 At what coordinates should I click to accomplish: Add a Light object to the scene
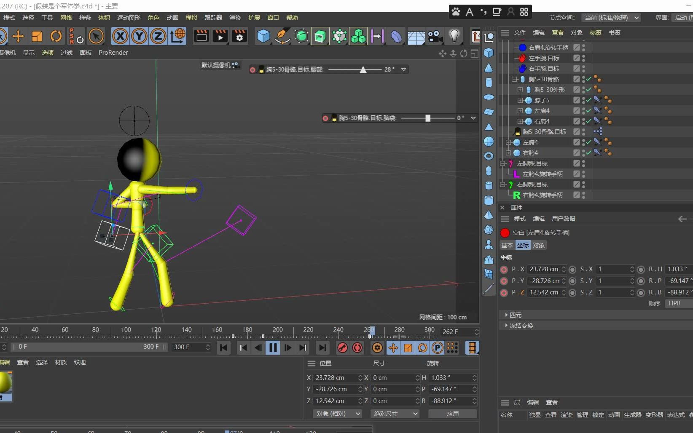[454, 36]
